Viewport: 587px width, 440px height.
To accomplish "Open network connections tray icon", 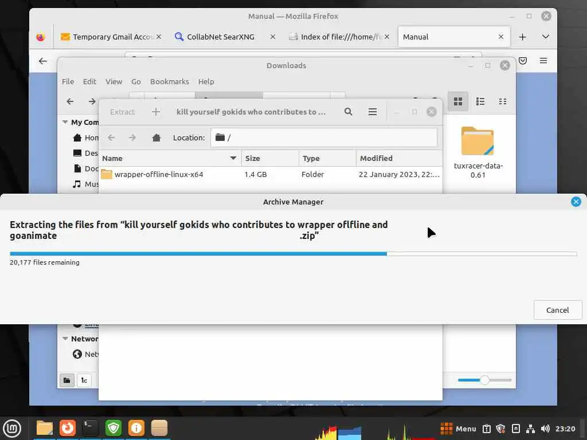I will pyautogui.click(x=530, y=429).
